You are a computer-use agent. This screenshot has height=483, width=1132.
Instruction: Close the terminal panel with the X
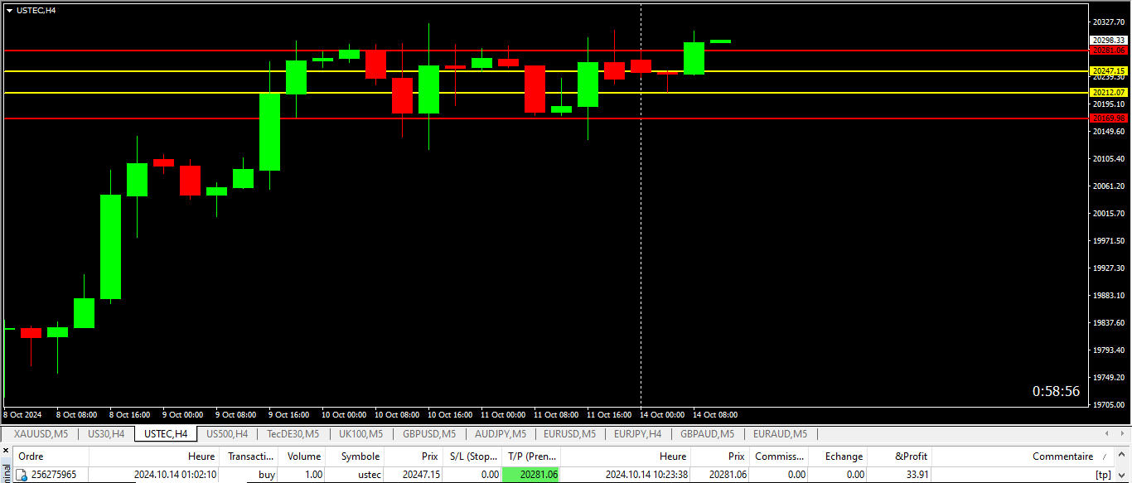pos(4,451)
